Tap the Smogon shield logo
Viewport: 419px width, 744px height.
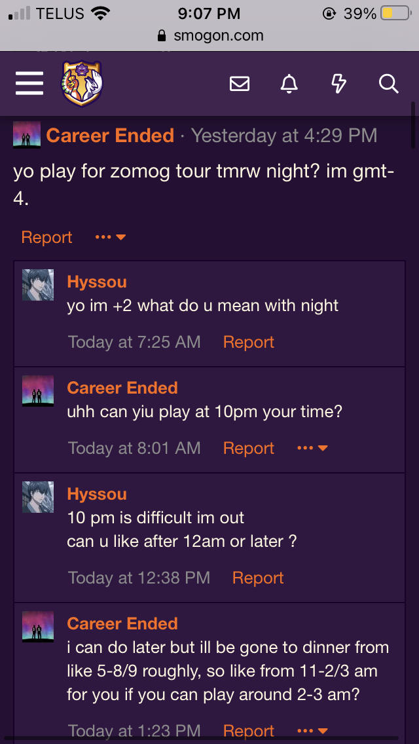[x=82, y=83]
